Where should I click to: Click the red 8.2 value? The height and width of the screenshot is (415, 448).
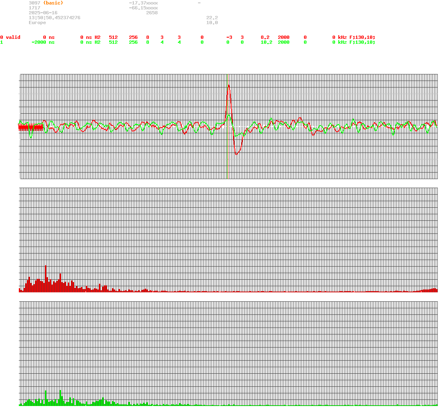click(265, 38)
